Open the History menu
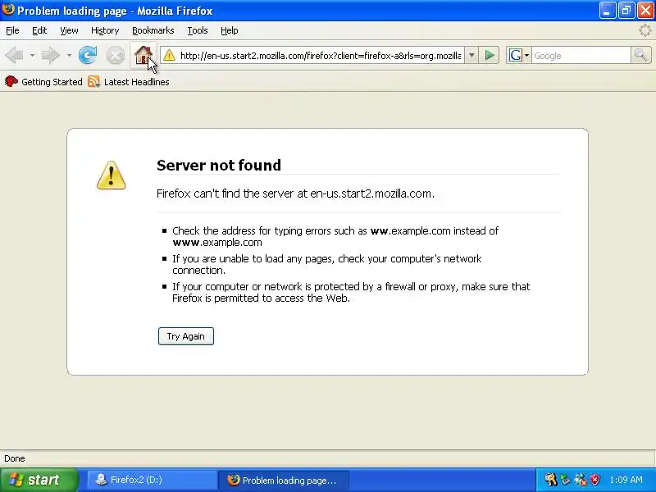Image resolution: width=656 pixels, height=492 pixels. point(105,30)
